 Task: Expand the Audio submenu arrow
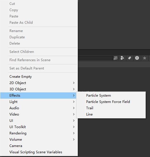pos(74,108)
